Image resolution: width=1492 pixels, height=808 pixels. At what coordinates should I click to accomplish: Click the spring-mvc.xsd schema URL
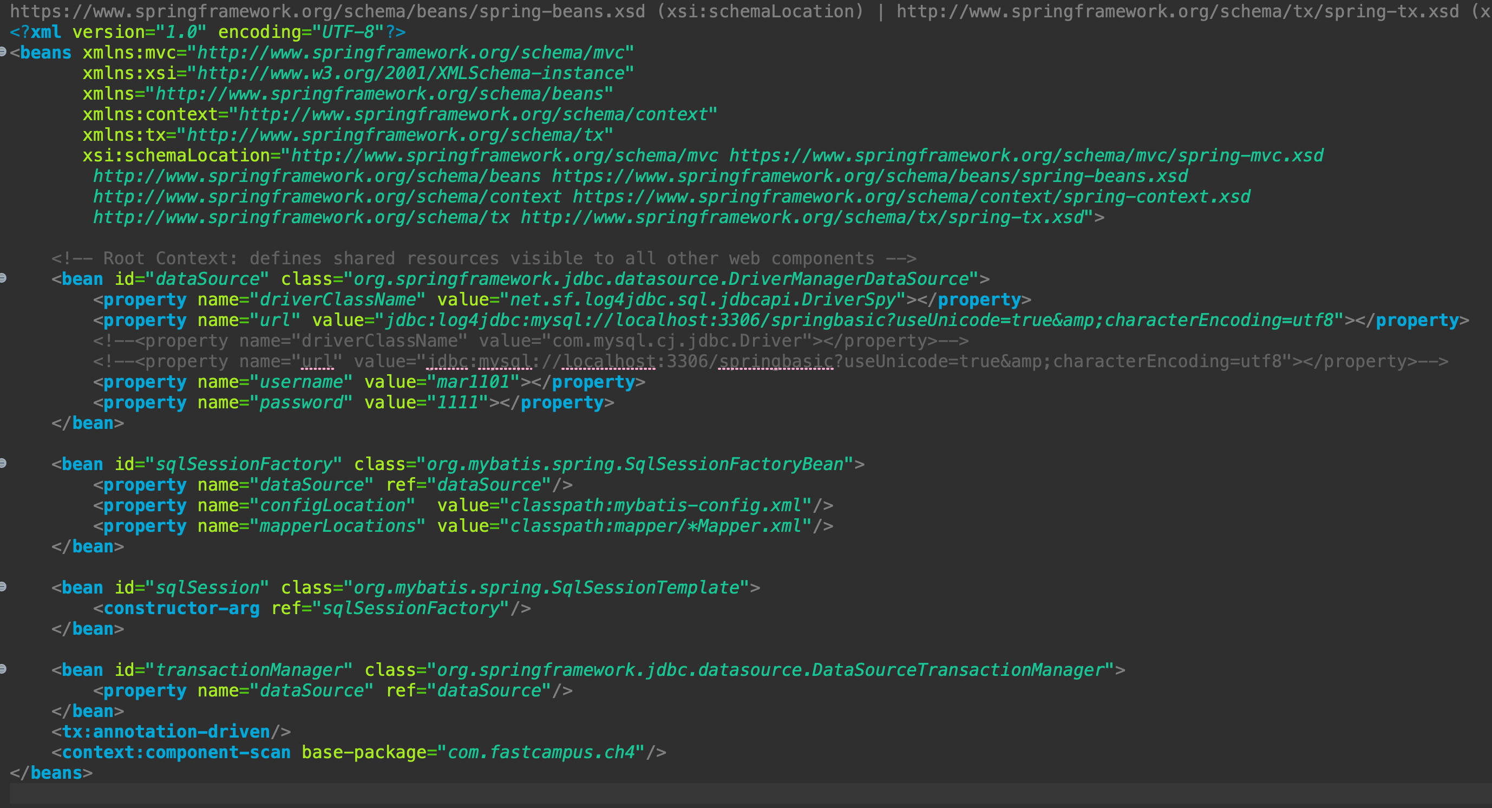[x=1026, y=155]
